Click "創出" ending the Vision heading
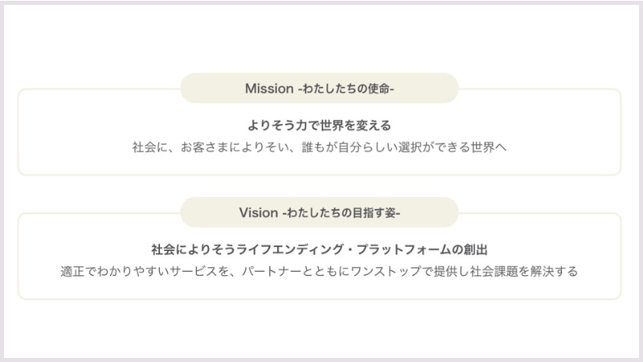The width and height of the screenshot is (643, 362). 476,249
